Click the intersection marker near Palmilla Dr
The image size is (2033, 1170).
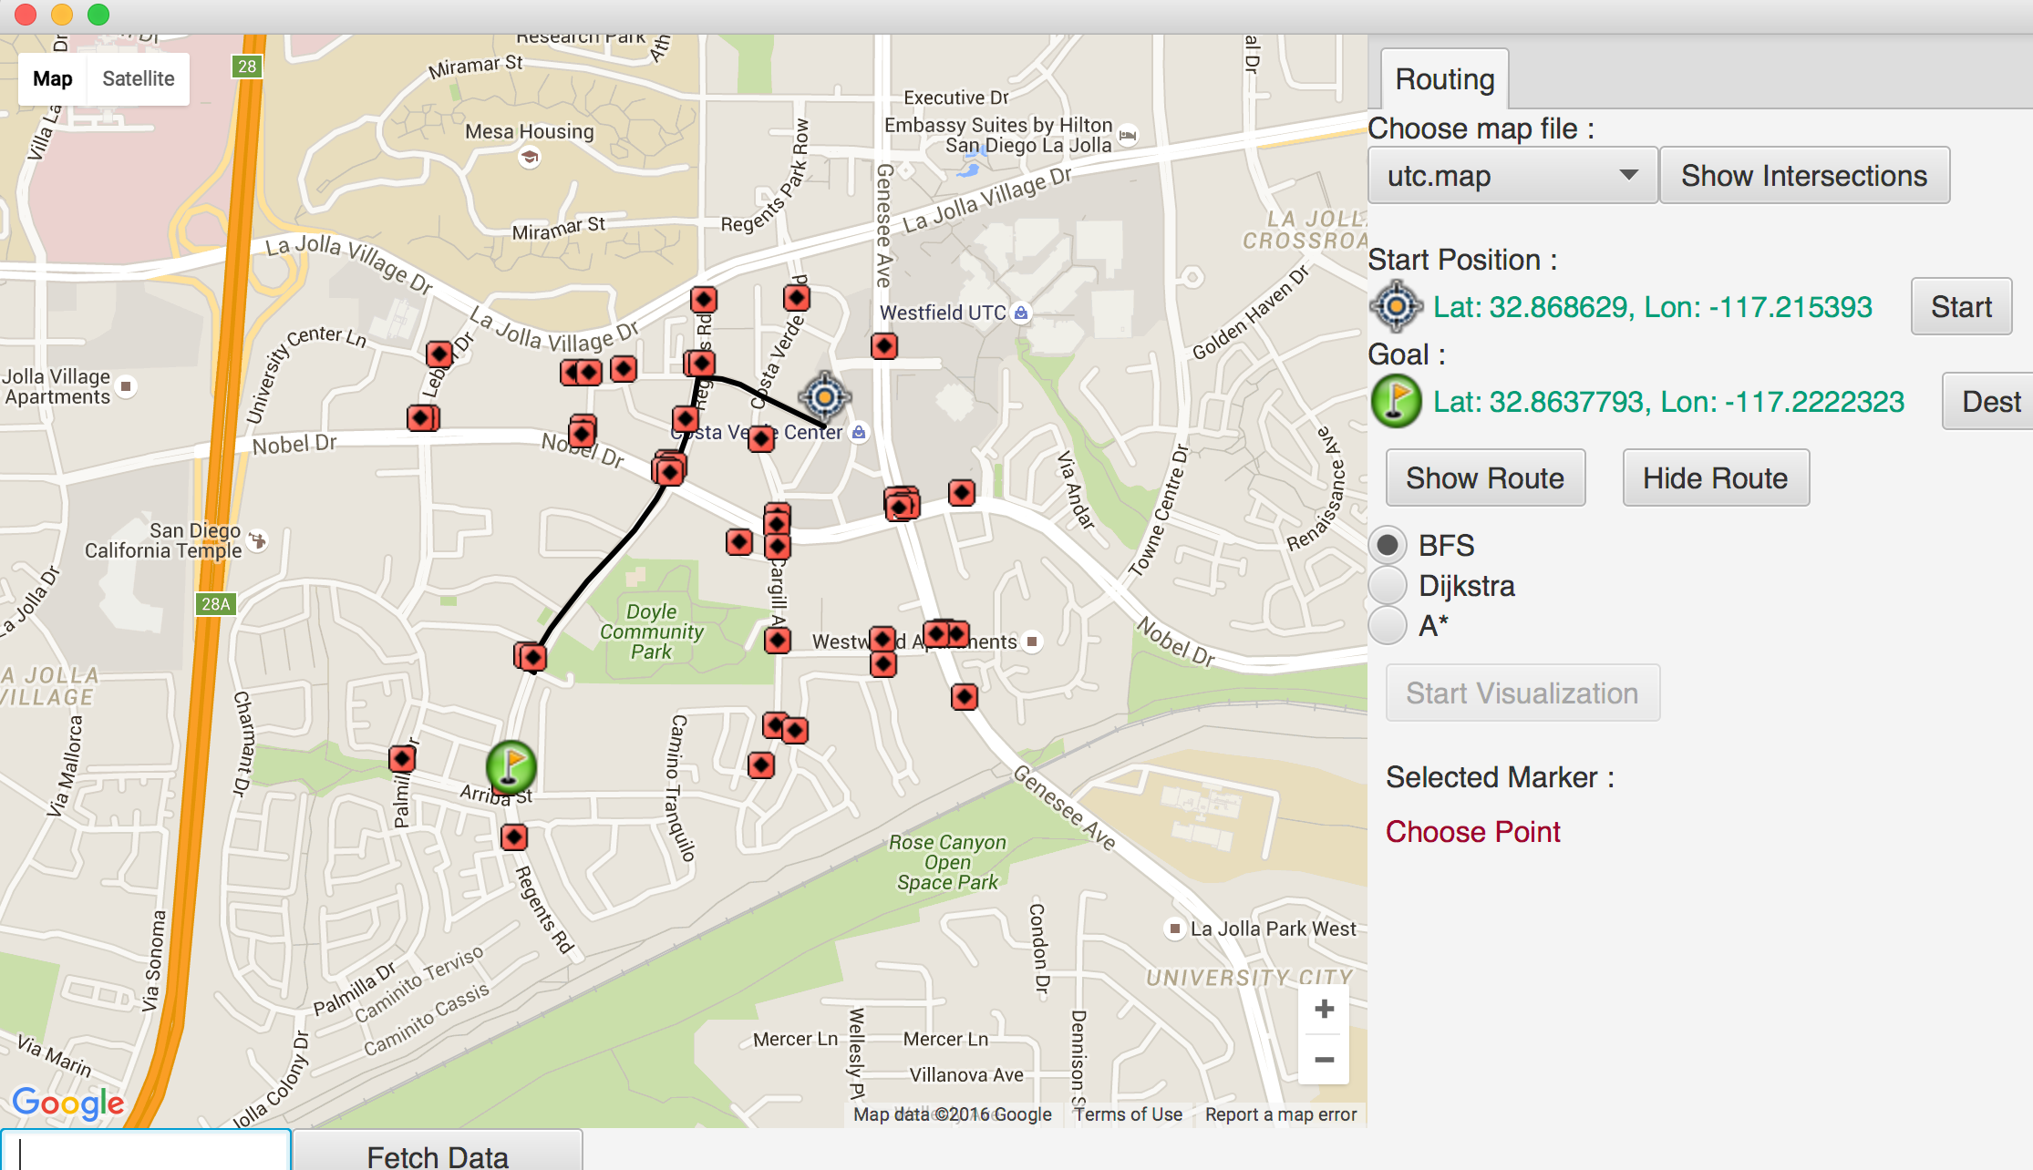click(x=402, y=758)
